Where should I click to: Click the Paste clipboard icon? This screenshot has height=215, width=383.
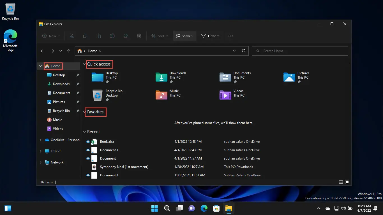point(99,36)
